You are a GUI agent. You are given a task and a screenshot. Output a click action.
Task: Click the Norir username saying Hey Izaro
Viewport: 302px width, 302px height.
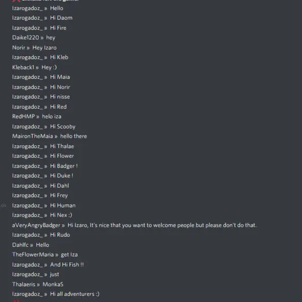pos(19,48)
